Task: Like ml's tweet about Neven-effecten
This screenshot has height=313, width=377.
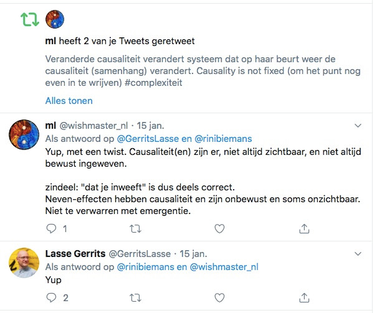Action: [219, 228]
